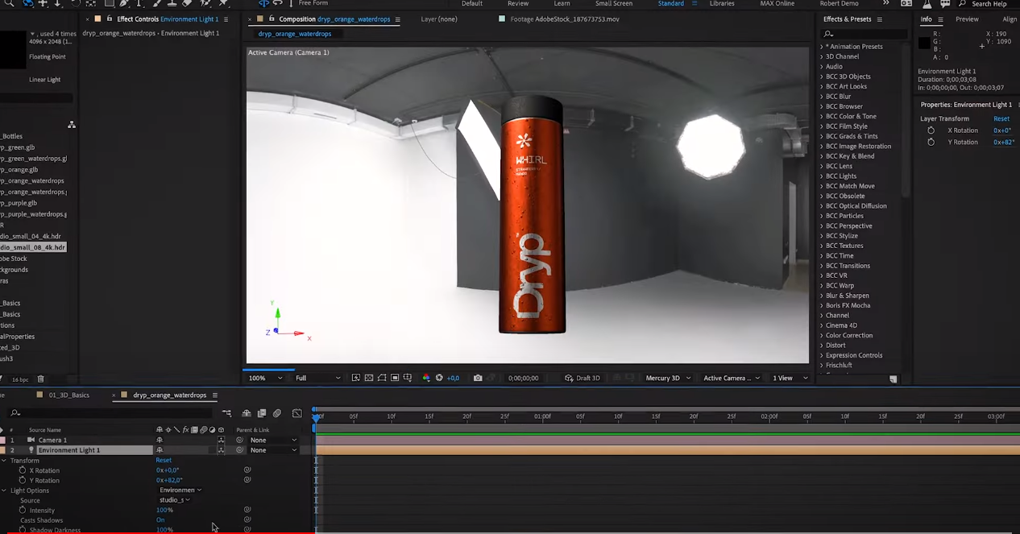This screenshot has width=1020, height=534.
Task: Open light type Environment dropdown
Action: [180, 490]
